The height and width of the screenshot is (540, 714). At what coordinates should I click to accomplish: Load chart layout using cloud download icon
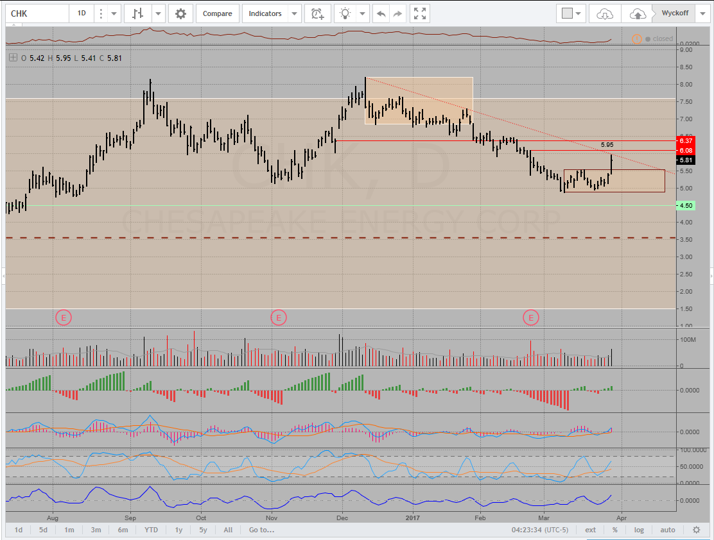tap(605, 13)
